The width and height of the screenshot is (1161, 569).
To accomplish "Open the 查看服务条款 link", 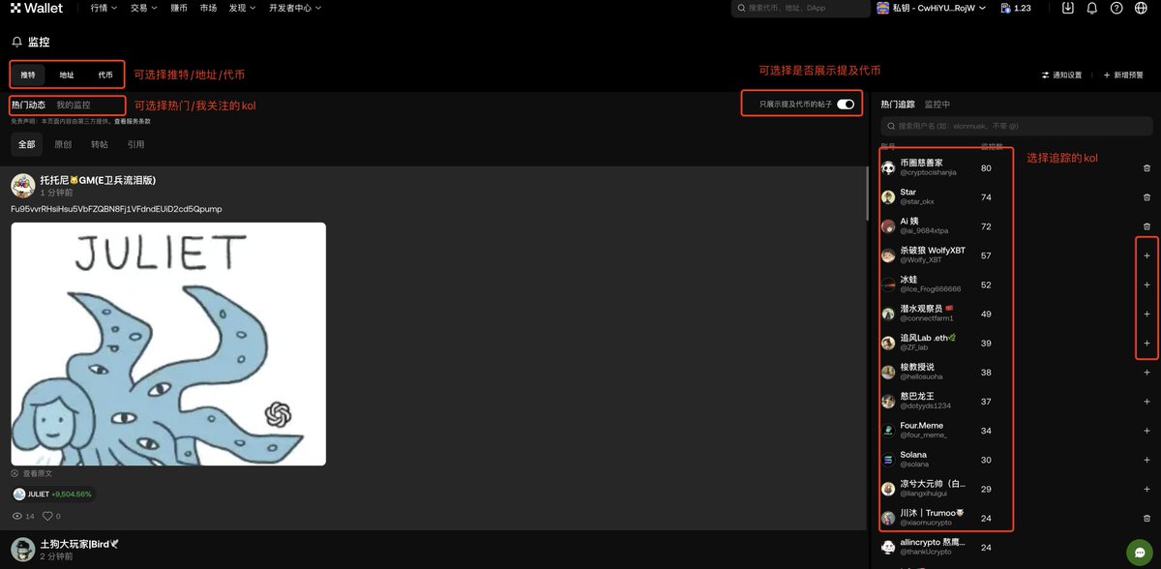I will [x=133, y=122].
